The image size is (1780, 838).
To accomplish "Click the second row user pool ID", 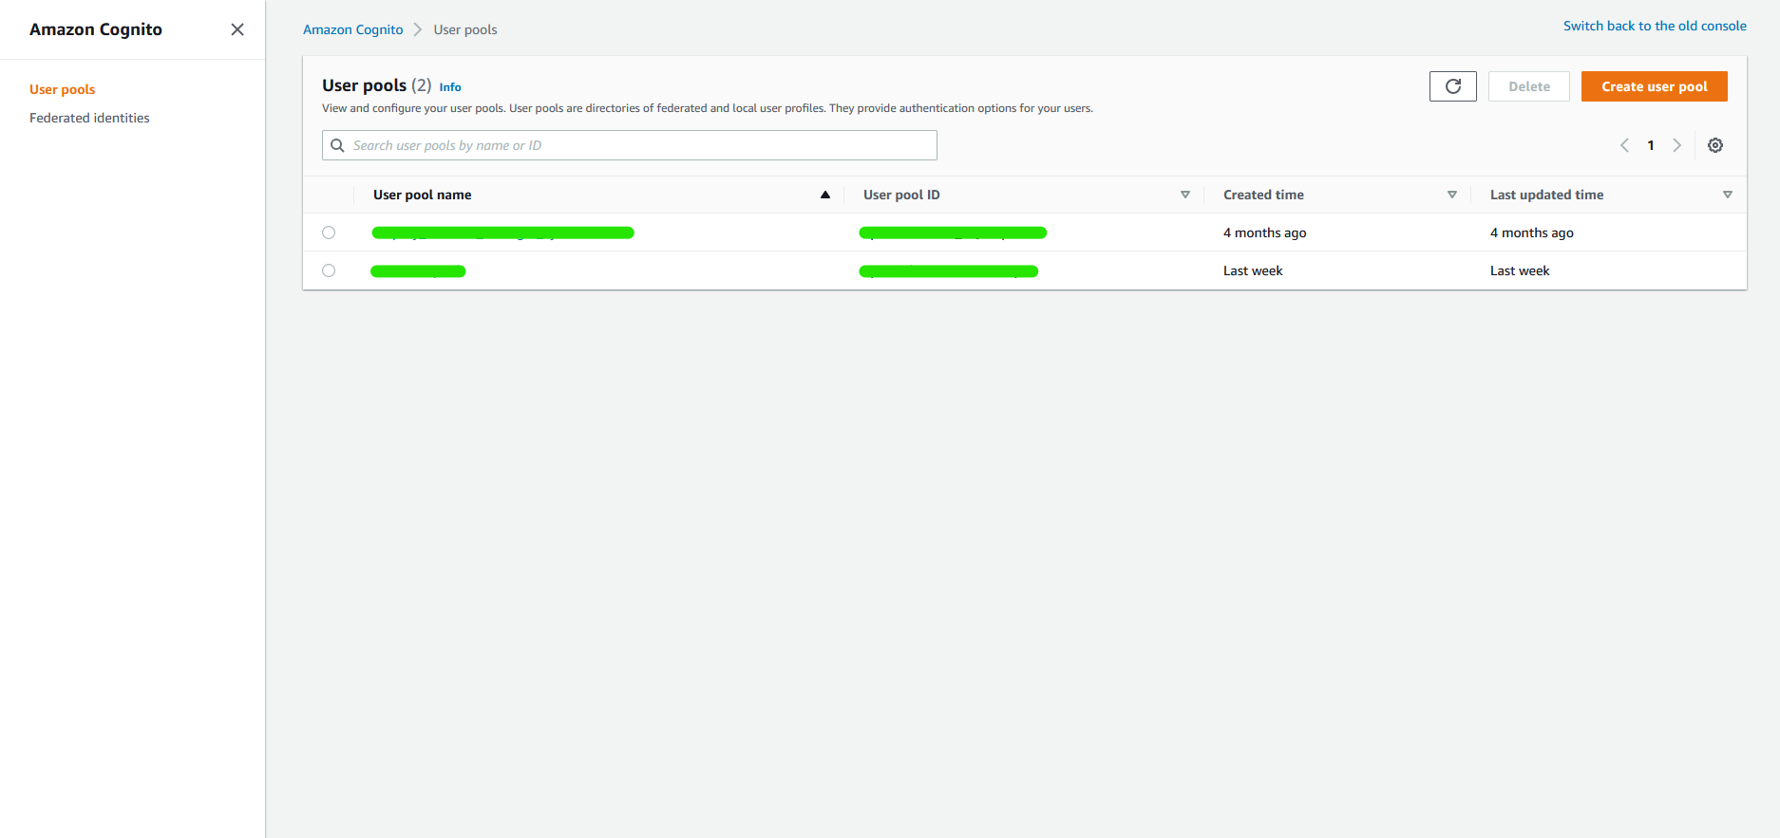I will pyautogui.click(x=948, y=271).
